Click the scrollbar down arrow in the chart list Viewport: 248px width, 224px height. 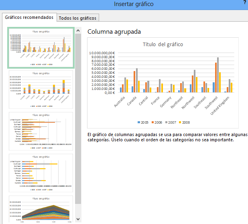coord(78,219)
